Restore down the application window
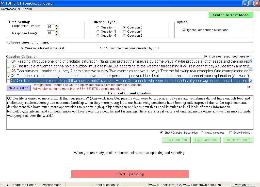Screen dimensions: 260x187 [251, 3]
